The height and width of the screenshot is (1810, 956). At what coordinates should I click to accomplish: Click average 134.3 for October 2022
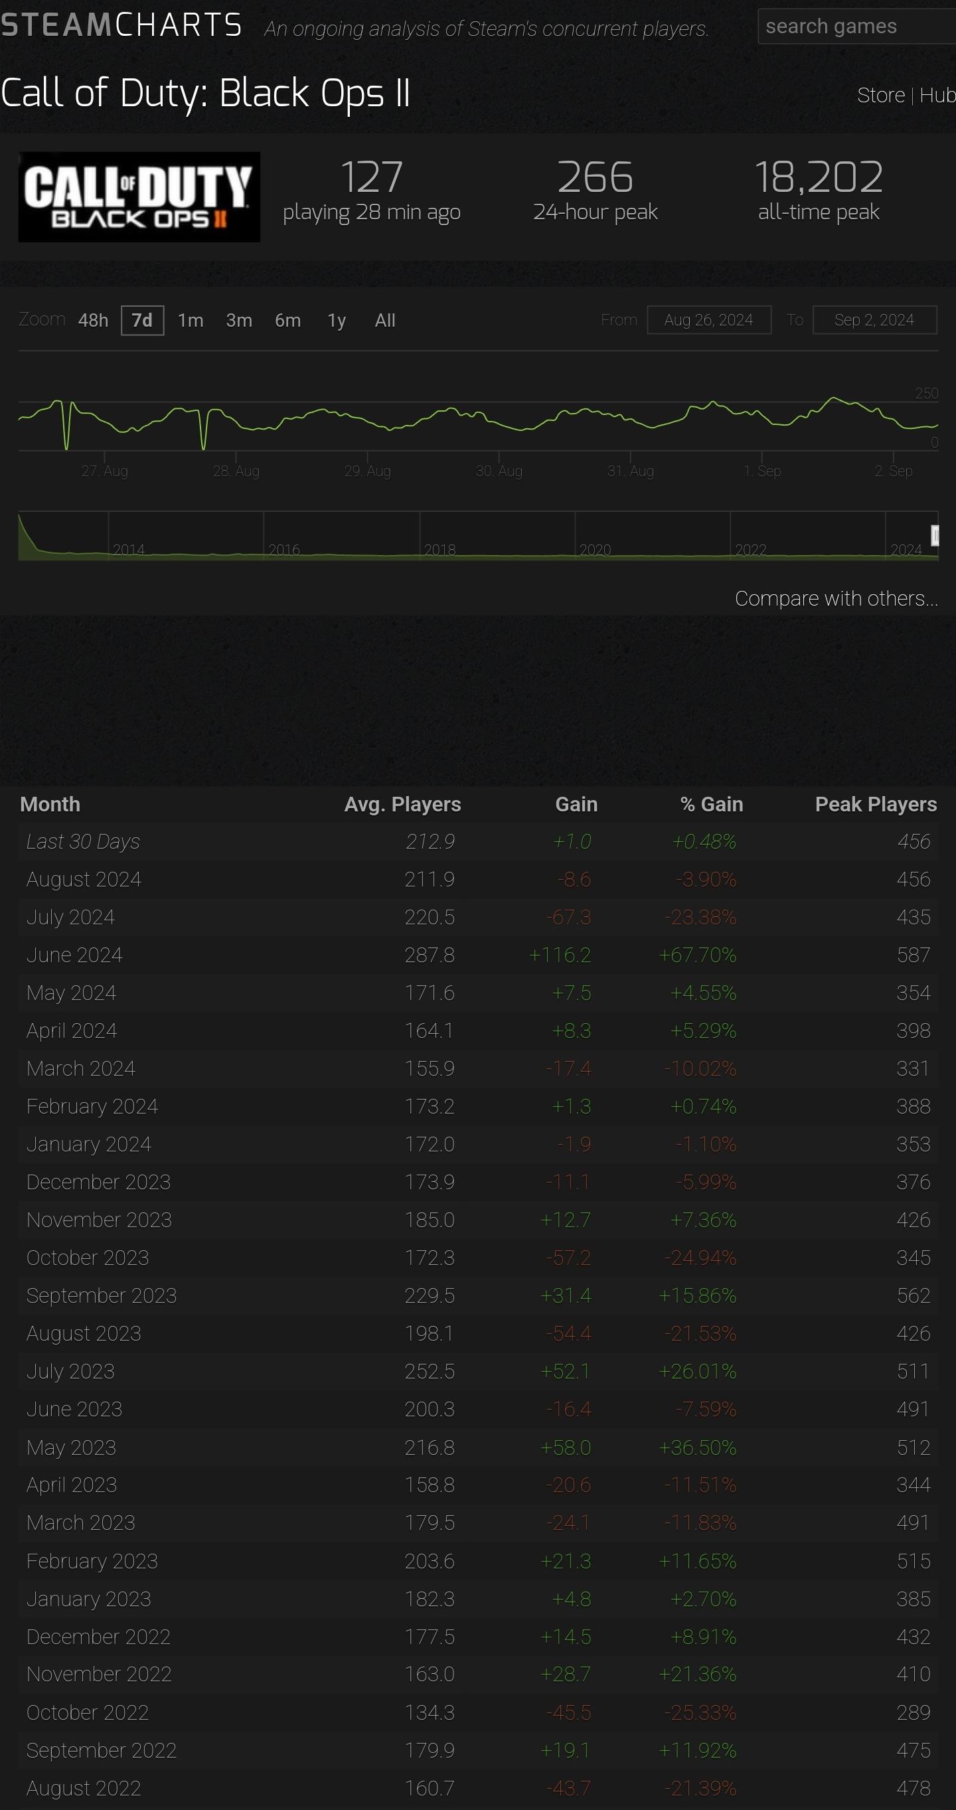coord(429,1713)
